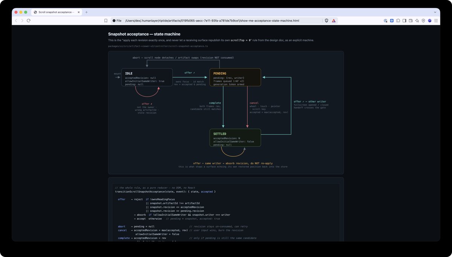This screenshot has height=257, width=452.
Task: Open the VPN shield icon in toolbar
Action: point(423,20)
